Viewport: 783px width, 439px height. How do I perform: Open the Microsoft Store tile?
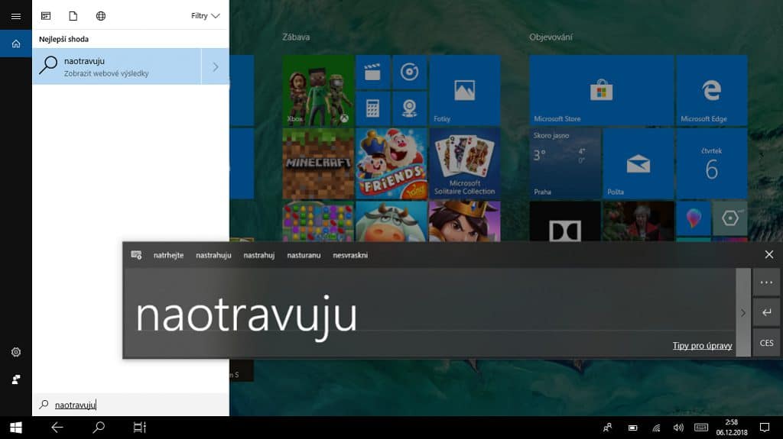coord(601,90)
